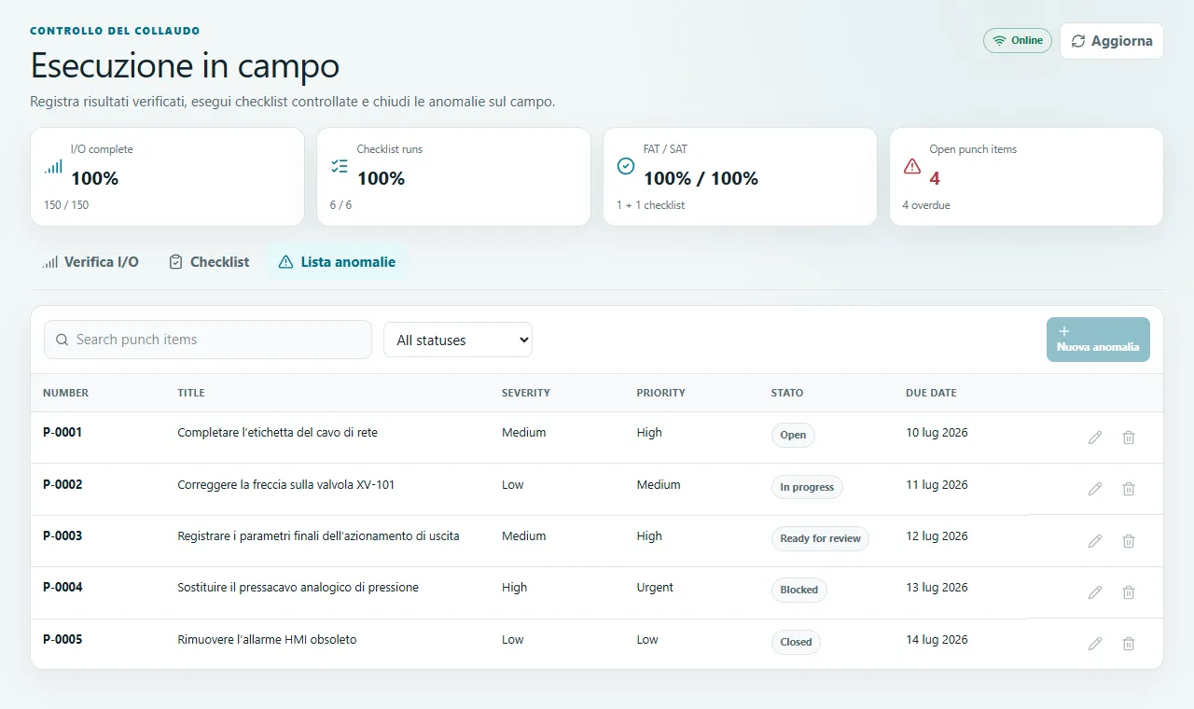This screenshot has height=709, width=1194.
Task: Select the title 'Completare l'etichetta del cavo di rete'
Action: click(x=277, y=433)
